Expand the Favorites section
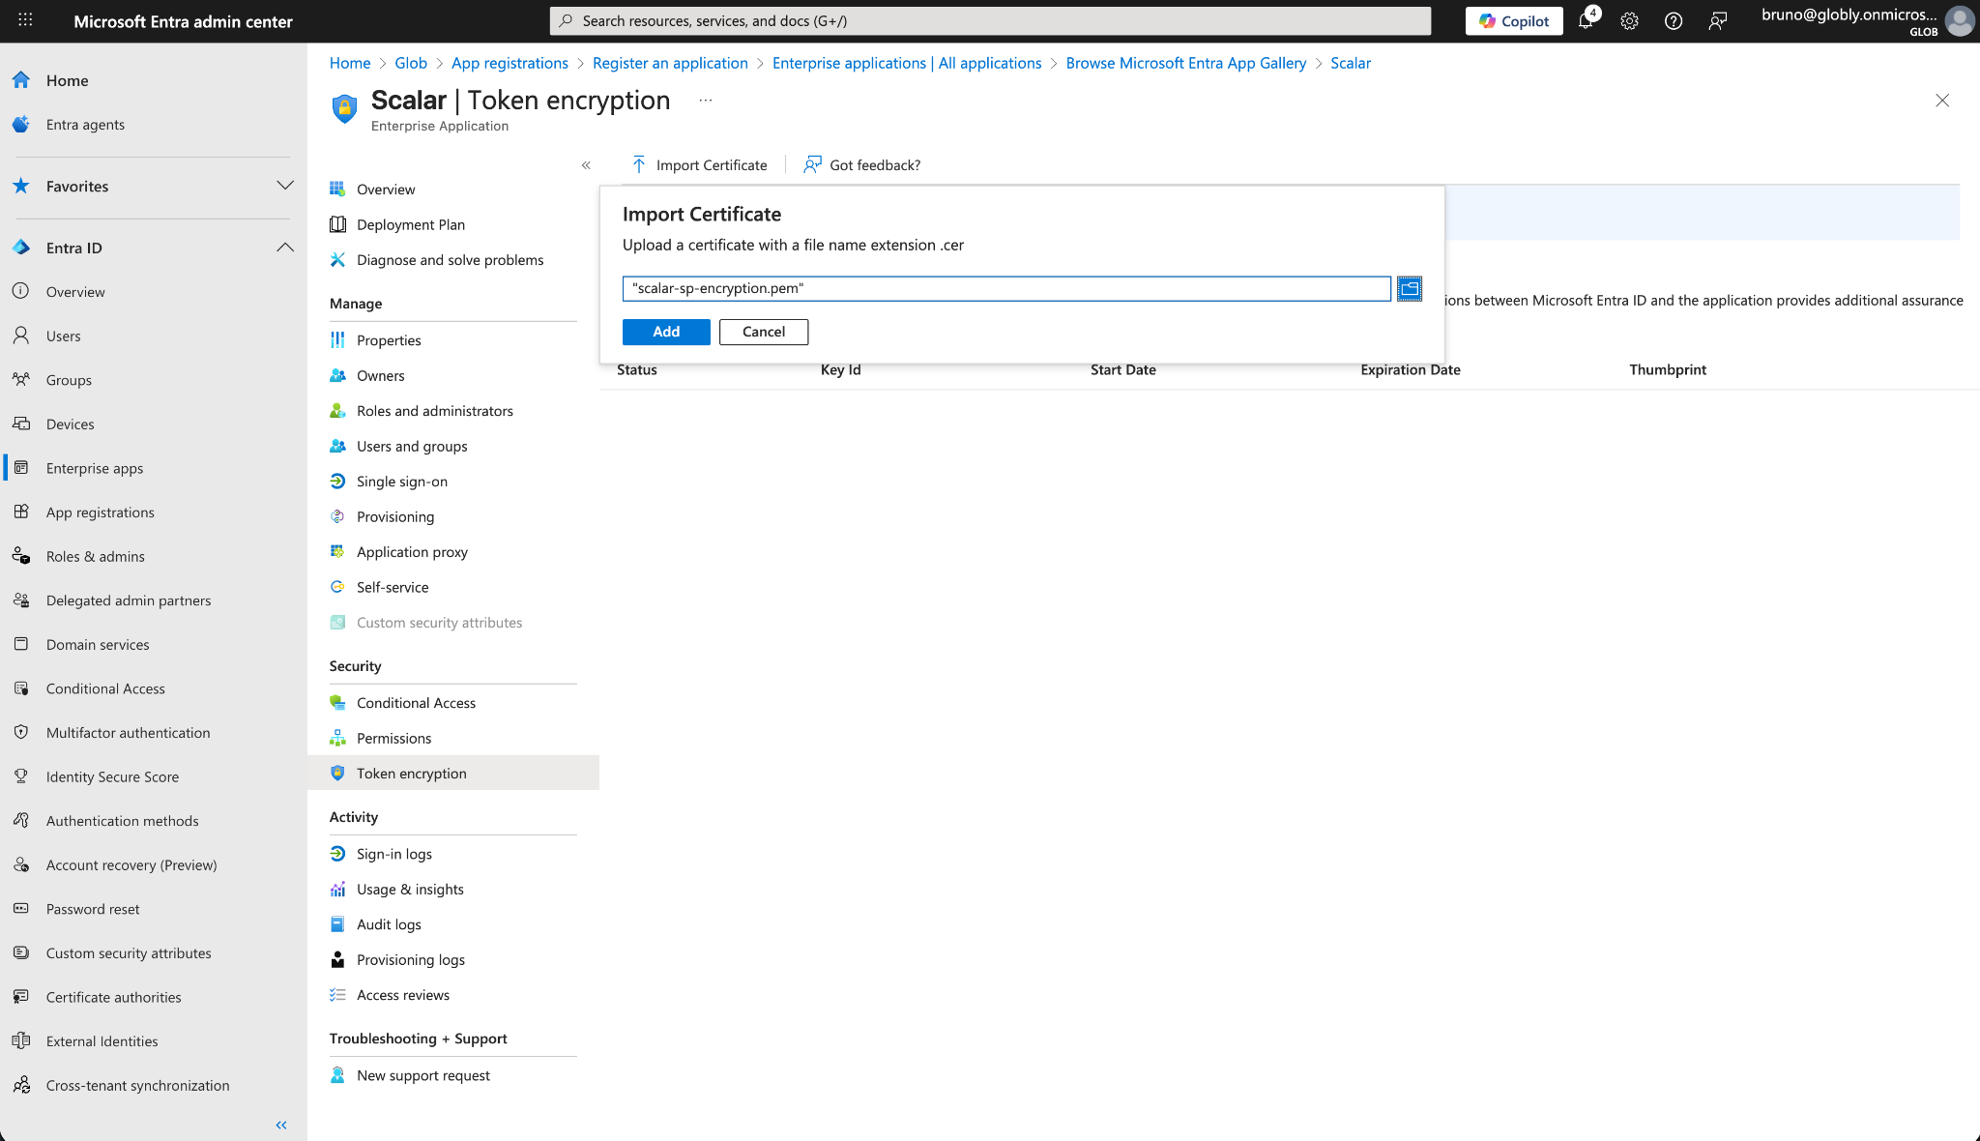 coord(285,186)
